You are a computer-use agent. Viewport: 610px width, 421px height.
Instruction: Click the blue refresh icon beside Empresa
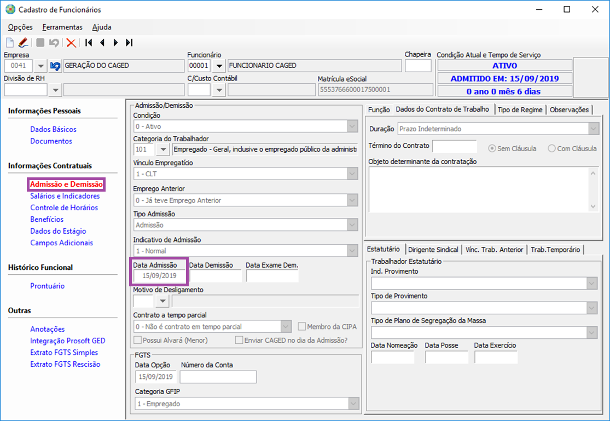[x=55, y=66]
